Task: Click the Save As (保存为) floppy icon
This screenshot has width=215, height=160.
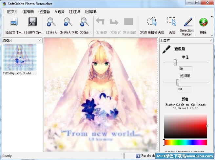Action: [x=32, y=22]
